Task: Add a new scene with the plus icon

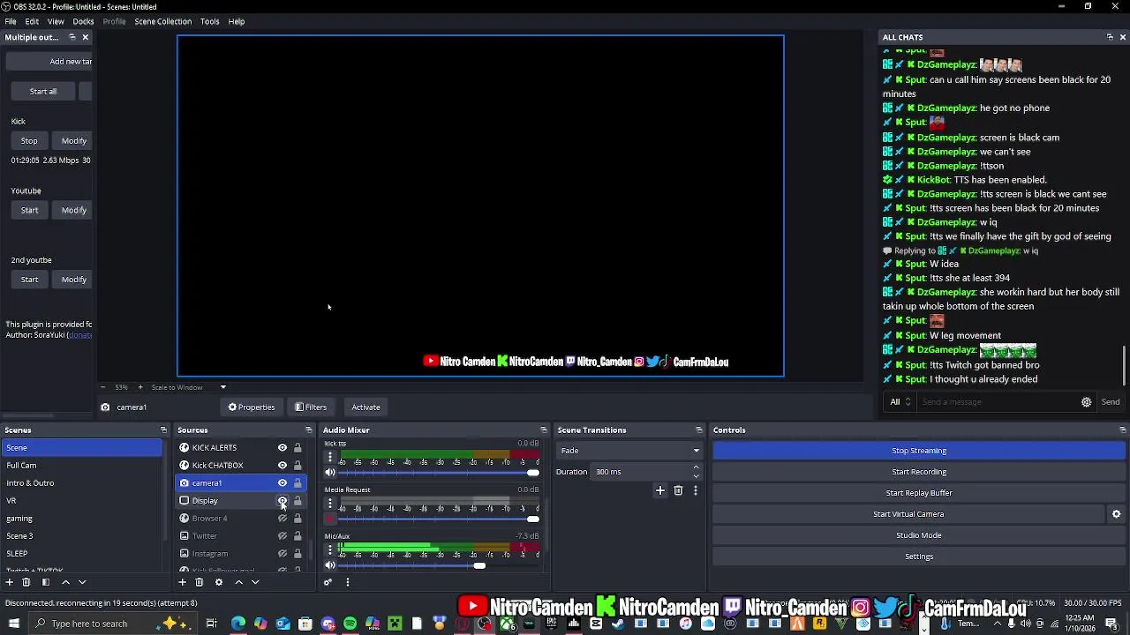Action: (x=10, y=582)
